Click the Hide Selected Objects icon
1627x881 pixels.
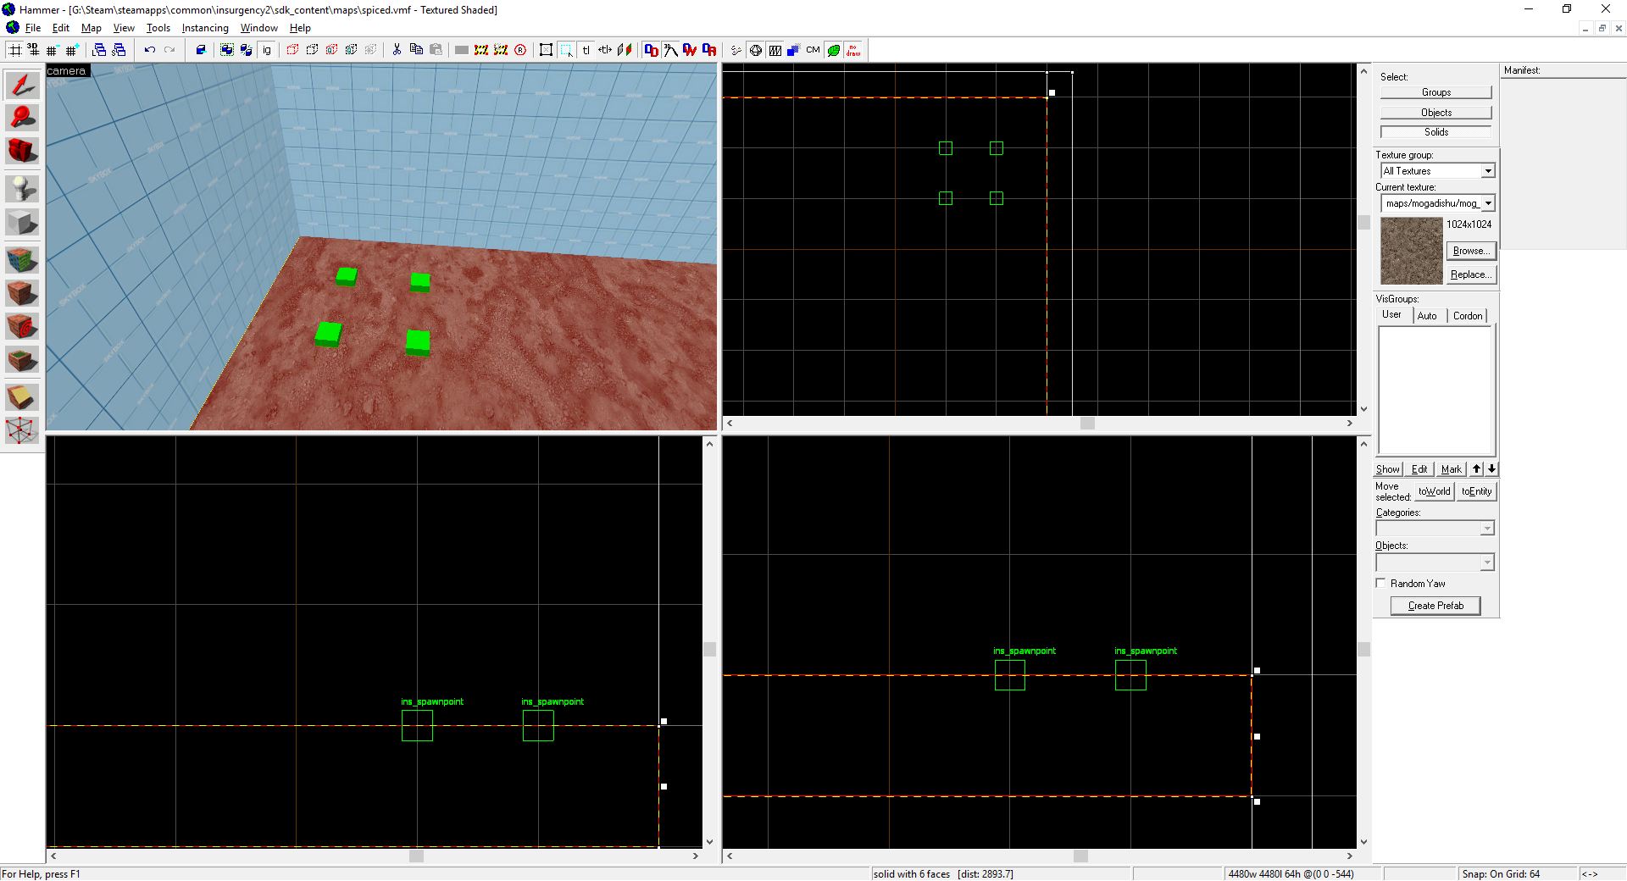point(293,50)
